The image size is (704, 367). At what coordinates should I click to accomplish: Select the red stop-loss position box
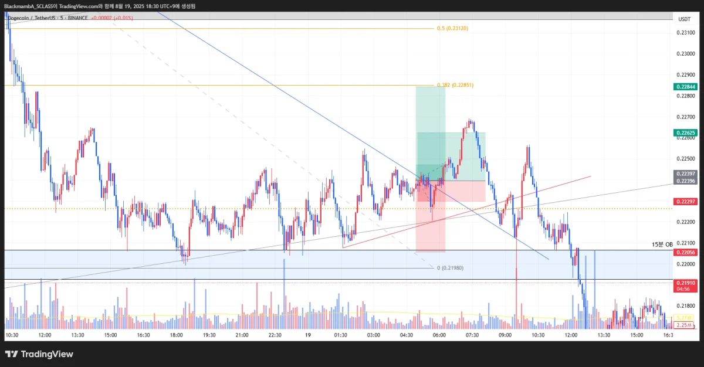point(431,216)
